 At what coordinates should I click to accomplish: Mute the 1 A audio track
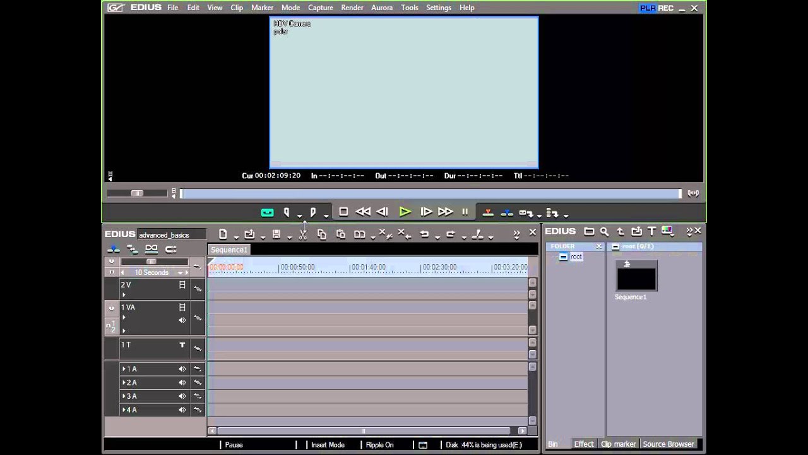182,369
